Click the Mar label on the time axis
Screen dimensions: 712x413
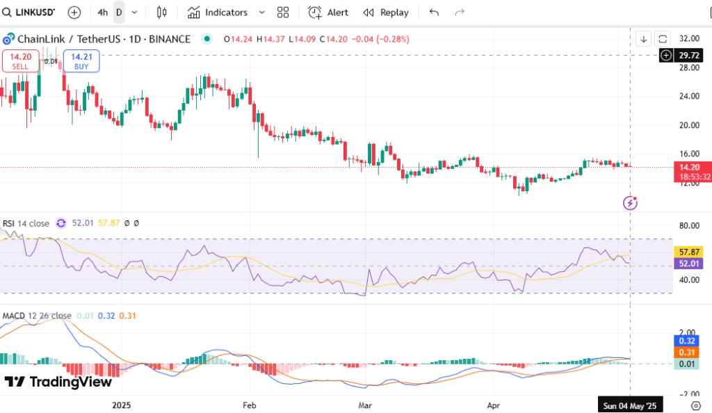(x=365, y=405)
